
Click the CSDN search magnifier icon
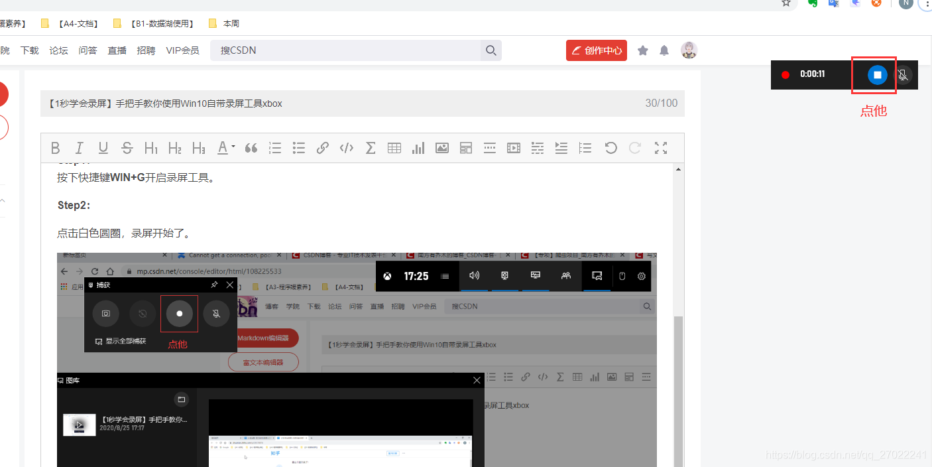point(491,50)
